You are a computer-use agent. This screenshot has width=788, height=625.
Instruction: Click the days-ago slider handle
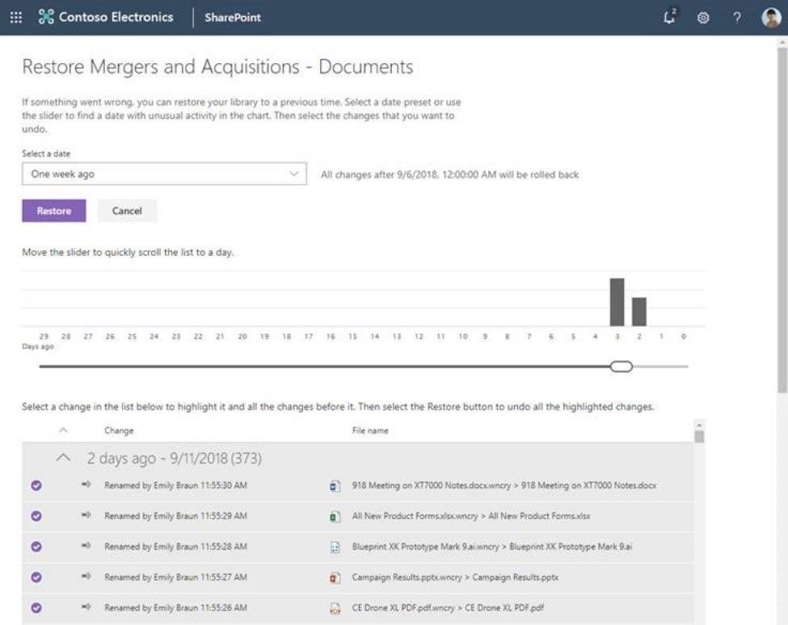(x=622, y=367)
